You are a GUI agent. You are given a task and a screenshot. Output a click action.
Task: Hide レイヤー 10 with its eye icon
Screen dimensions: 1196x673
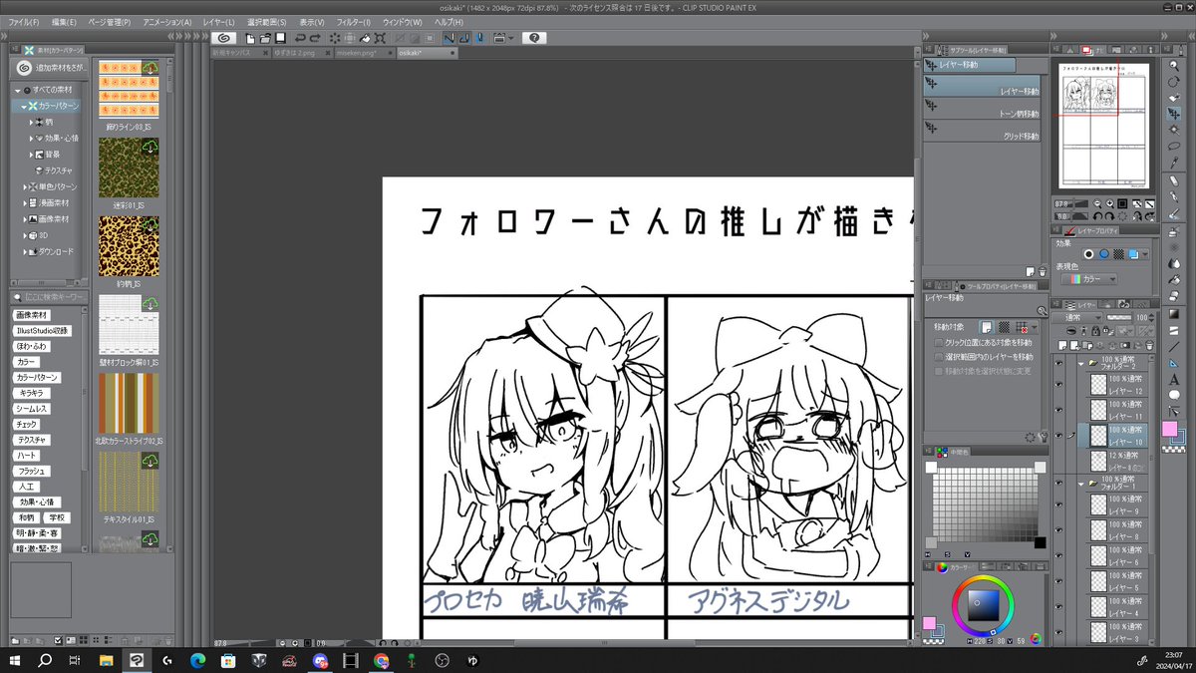tap(1059, 436)
